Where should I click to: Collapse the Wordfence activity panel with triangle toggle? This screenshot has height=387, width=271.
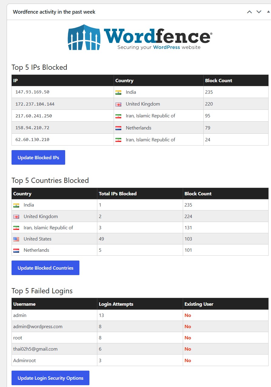[x=268, y=12]
